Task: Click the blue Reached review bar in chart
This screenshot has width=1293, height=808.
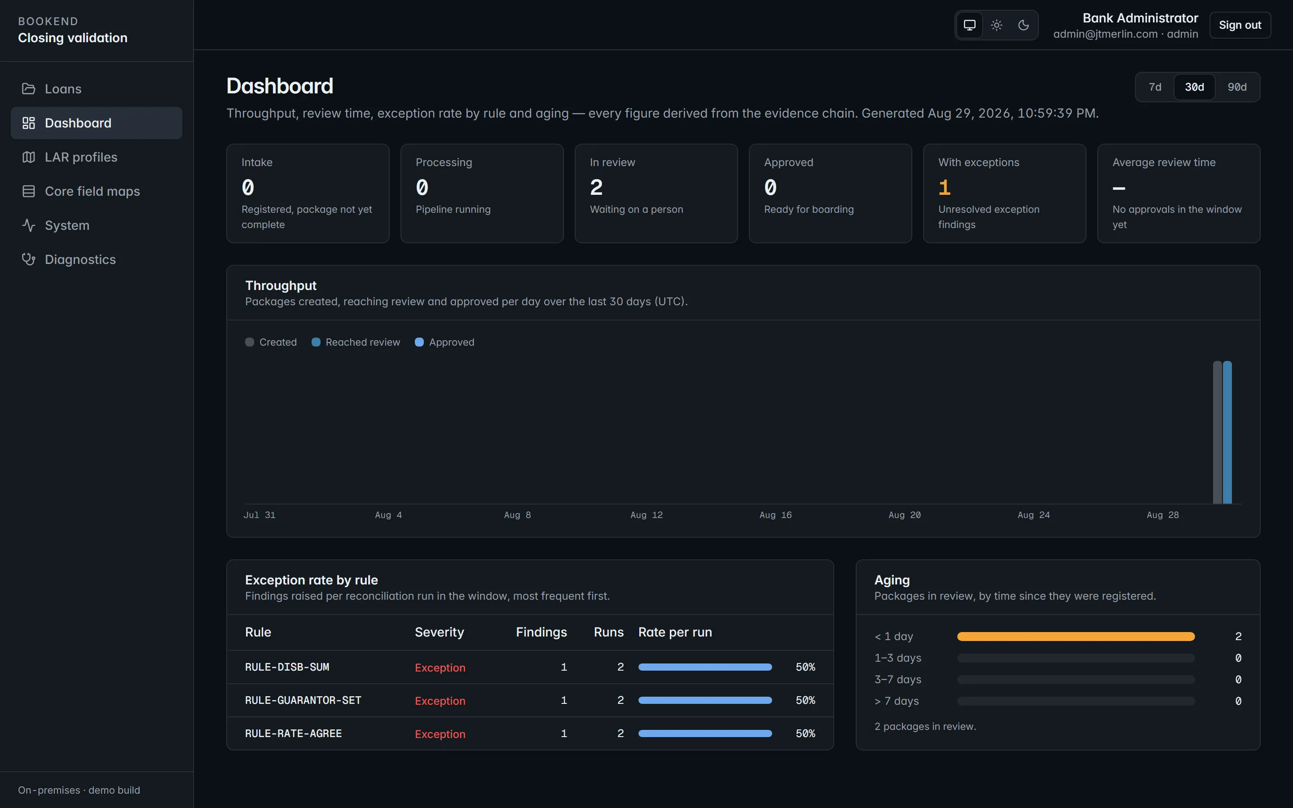Action: pyautogui.click(x=1227, y=432)
